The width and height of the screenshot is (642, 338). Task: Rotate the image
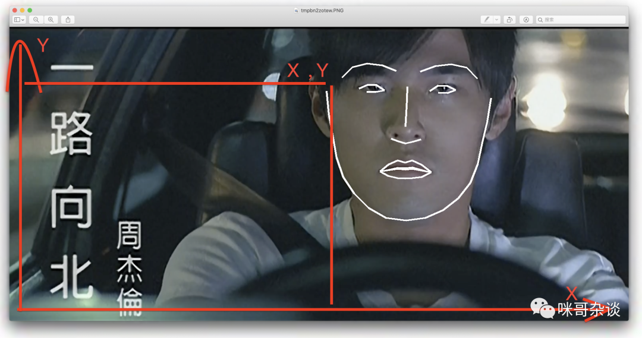coord(510,20)
